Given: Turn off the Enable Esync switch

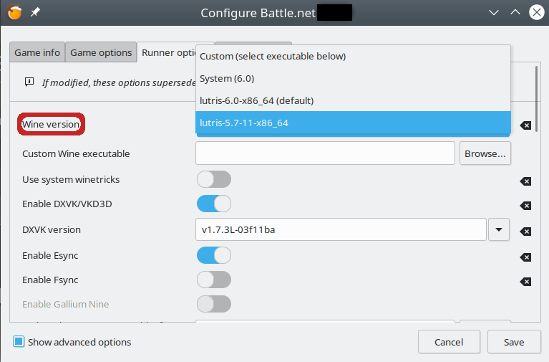Looking at the screenshot, I should pos(214,255).
